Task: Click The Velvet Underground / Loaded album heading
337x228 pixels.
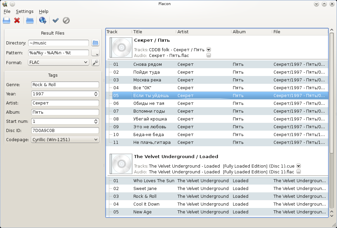Action: (176, 157)
